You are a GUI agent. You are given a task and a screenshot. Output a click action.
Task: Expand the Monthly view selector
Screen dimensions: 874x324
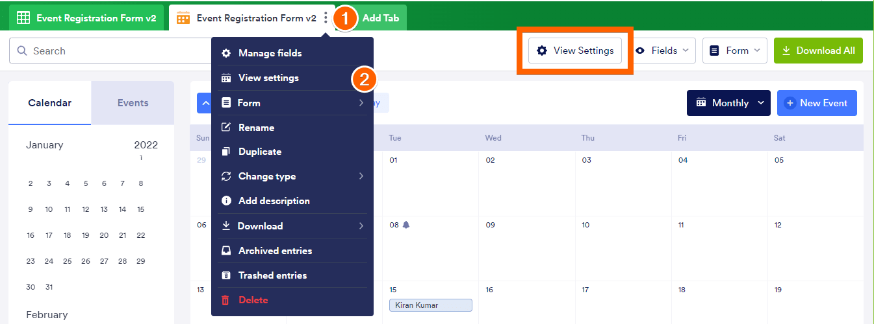(728, 103)
